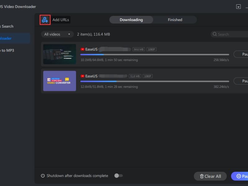Click 1080P badge on the second download
The height and width of the screenshot is (186, 248).
click(x=148, y=76)
